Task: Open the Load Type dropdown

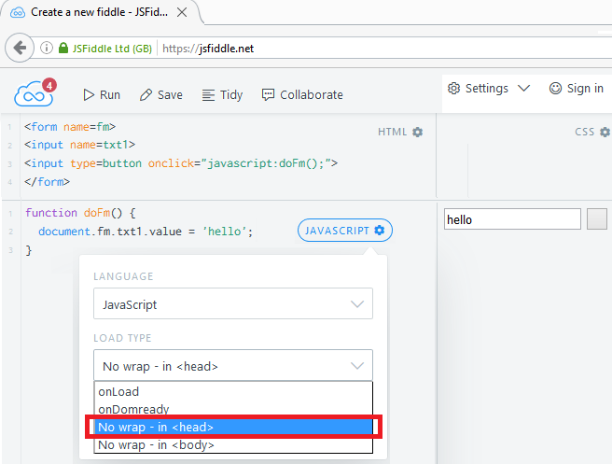Action: coord(232,366)
